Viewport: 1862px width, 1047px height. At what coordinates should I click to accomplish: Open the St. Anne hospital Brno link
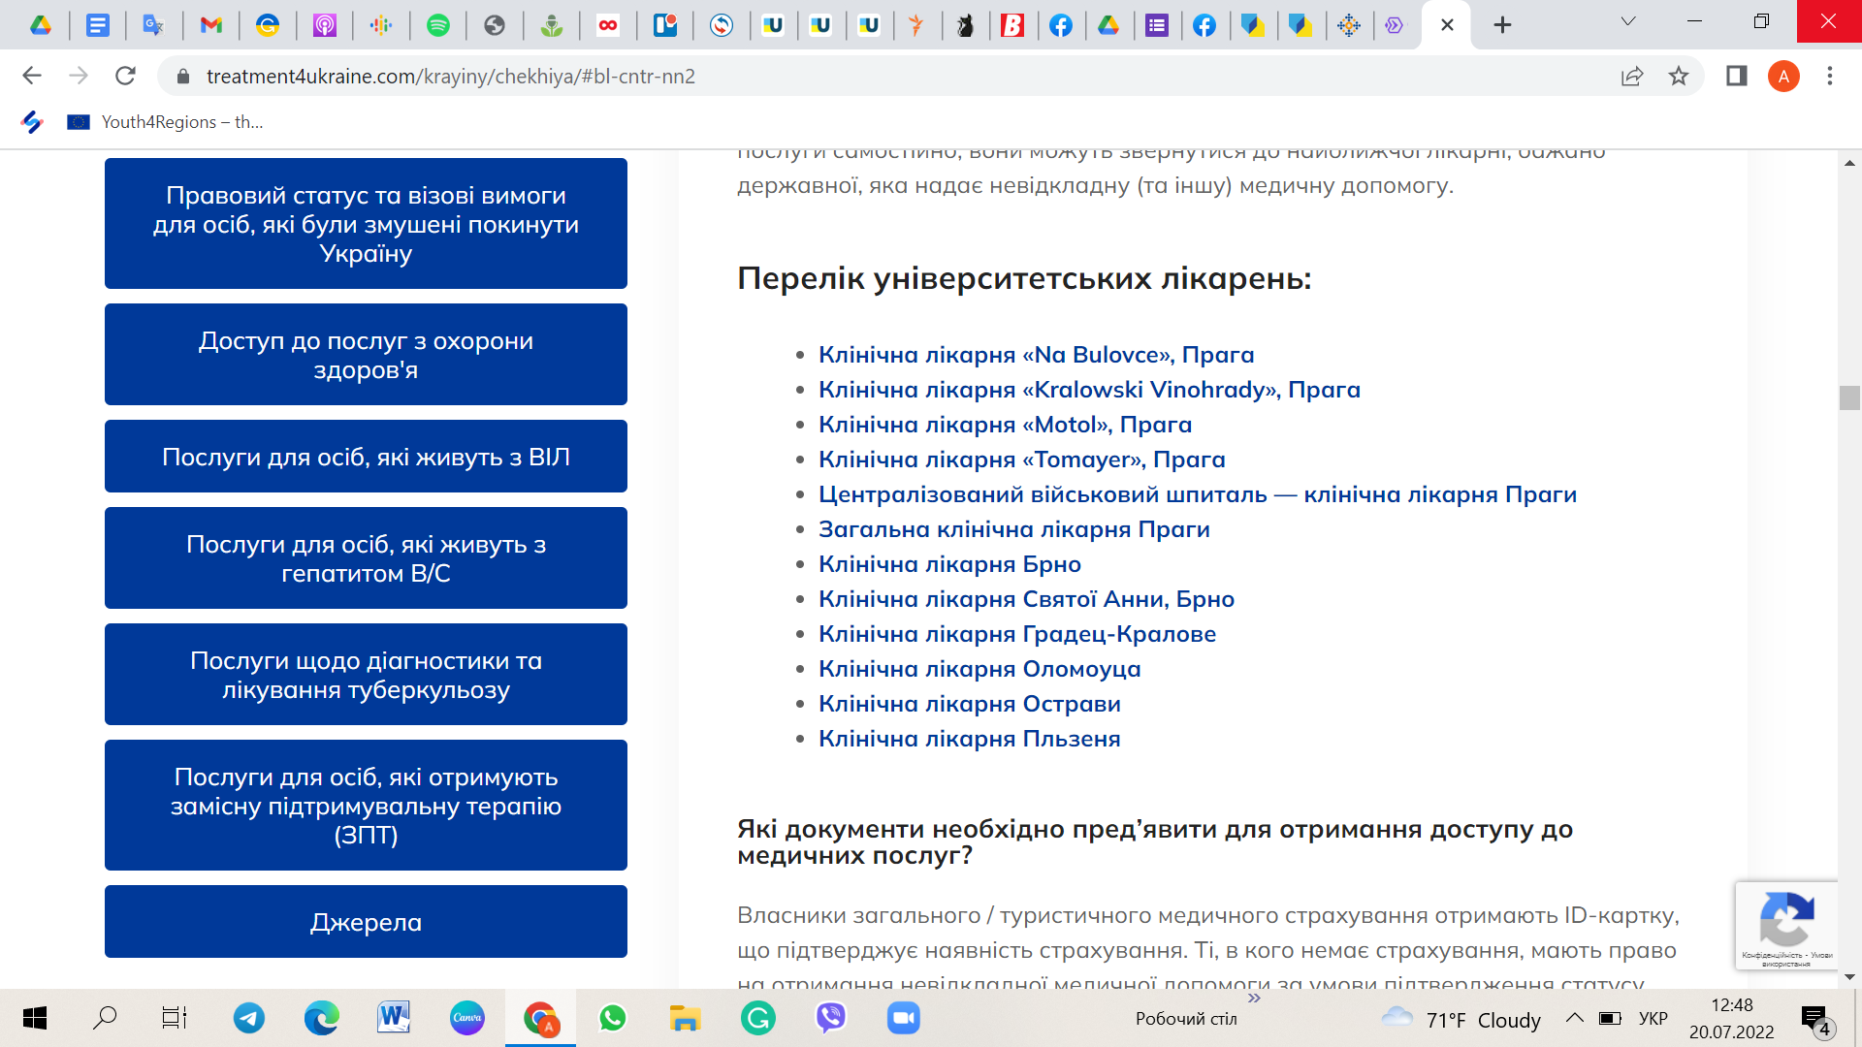coord(1026,599)
